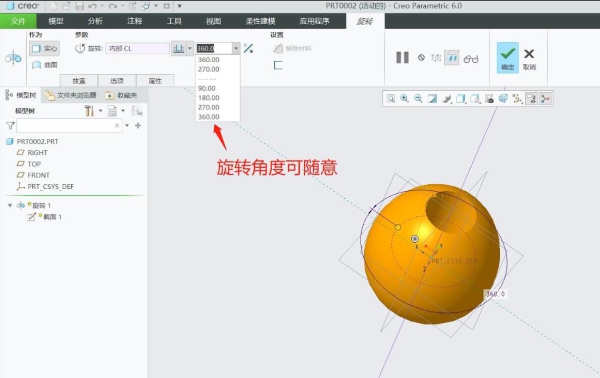
Task: Click the tree filter show/hide icon
Action: [136, 111]
